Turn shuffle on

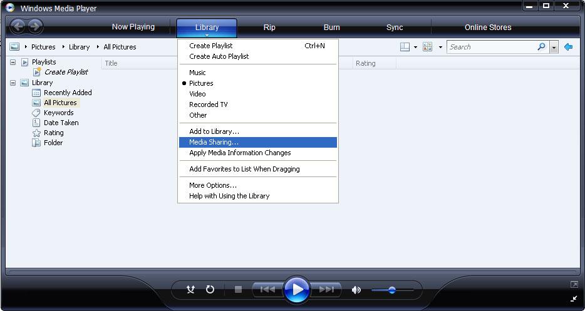pos(190,289)
